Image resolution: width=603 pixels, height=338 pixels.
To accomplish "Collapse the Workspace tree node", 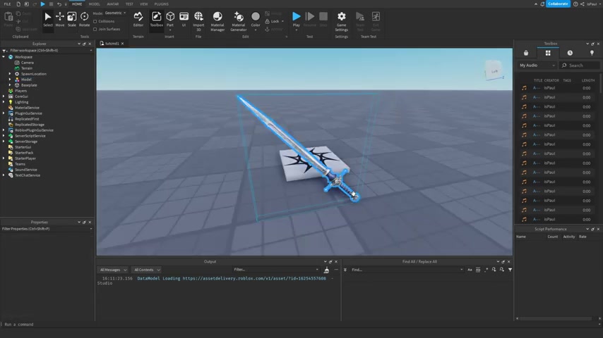I will (x=4, y=57).
